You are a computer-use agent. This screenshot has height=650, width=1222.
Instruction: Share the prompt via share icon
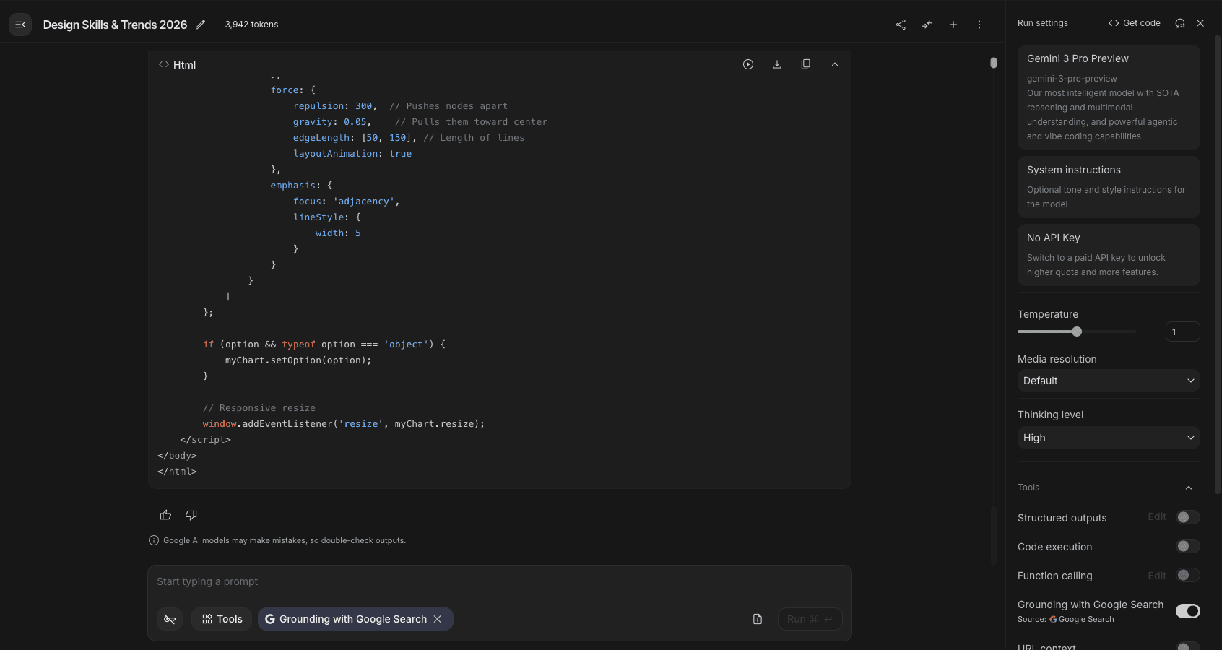(901, 25)
